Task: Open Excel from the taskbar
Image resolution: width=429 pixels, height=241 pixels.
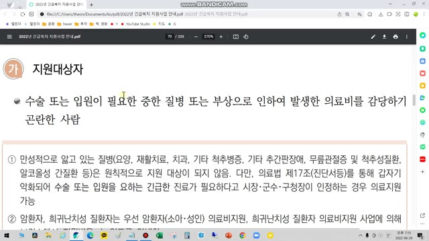Action: 160,235
